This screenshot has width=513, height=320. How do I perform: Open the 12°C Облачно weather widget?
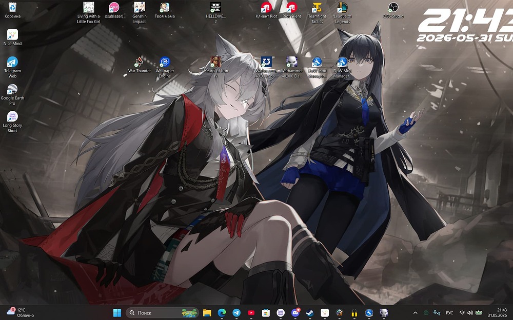pos(21,313)
